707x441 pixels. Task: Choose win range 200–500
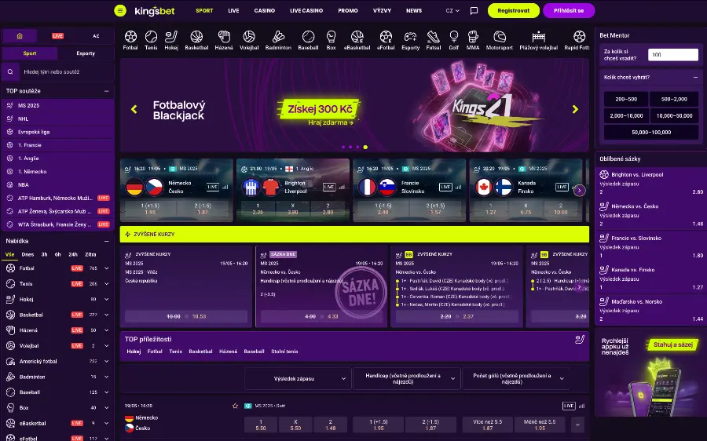pos(626,99)
